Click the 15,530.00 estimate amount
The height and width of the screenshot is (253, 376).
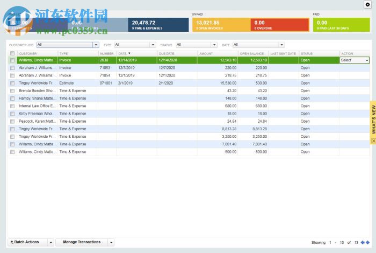[x=228, y=83]
